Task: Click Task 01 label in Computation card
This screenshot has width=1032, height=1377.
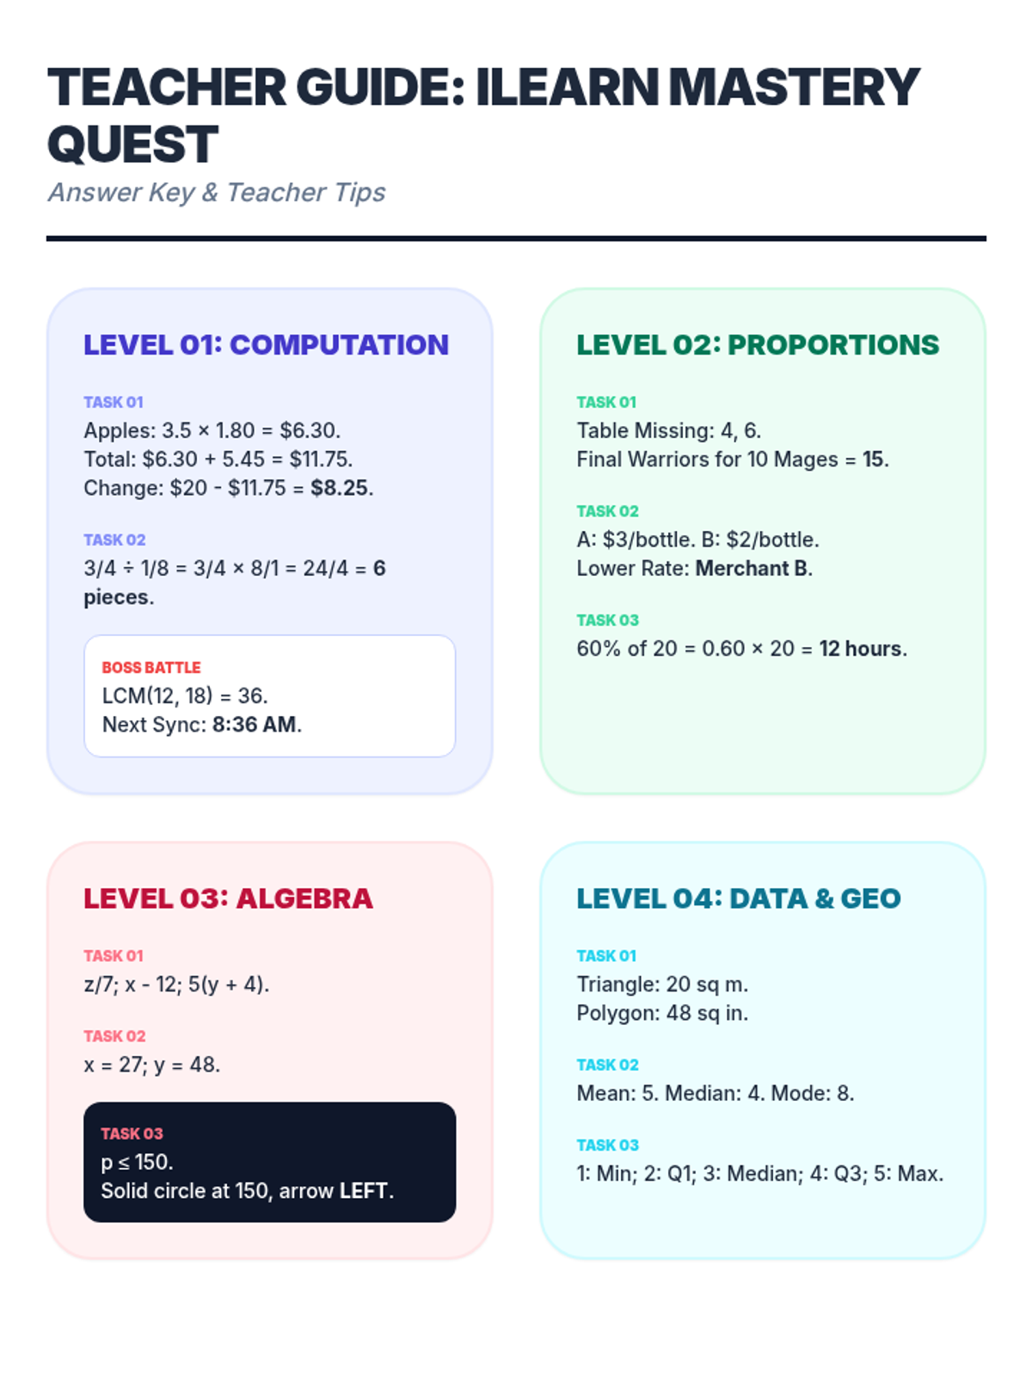Action: coord(114,402)
